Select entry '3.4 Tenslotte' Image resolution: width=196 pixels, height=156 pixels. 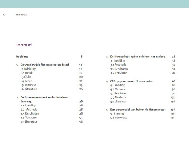[x=119, y=73]
